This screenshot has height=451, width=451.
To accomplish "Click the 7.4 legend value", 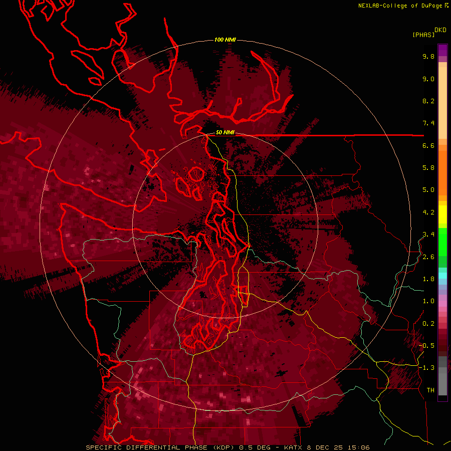I will (428, 123).
